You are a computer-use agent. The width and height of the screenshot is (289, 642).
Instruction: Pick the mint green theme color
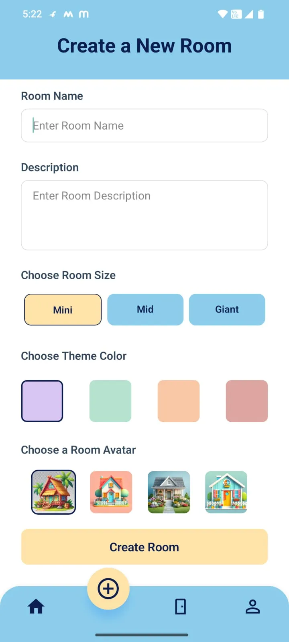click(110, 401)
